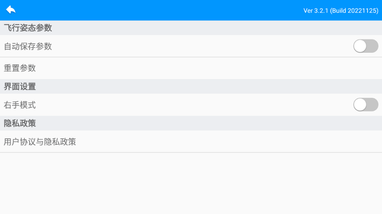The image size is (382, 214).
Task: Click the flight attitude parameters heading
Action: coord(28,28)
